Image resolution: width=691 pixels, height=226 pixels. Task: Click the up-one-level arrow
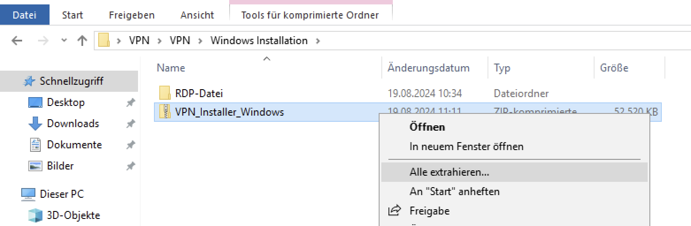coord(82,41)
